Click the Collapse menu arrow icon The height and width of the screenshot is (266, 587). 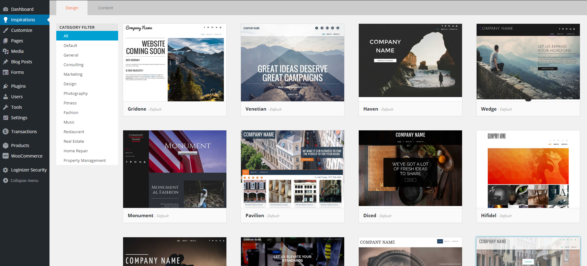pos(6,180)
